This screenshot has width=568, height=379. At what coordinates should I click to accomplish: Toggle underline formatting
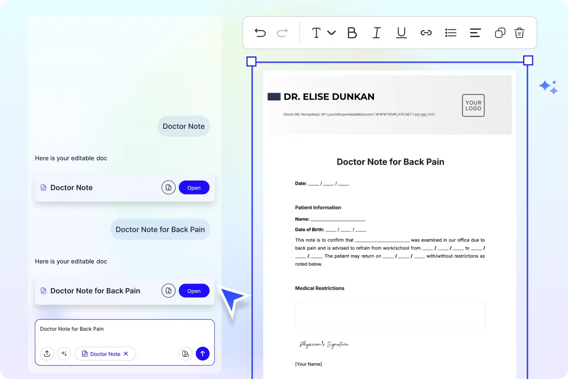pos(401,33)
